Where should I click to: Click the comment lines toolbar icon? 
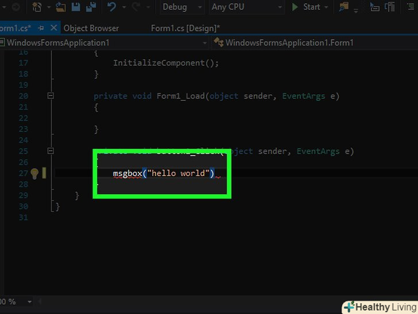(x=390, y=7)
